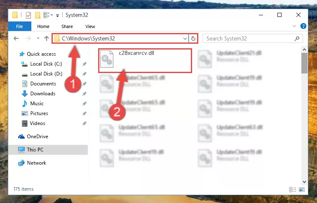Go back with the left arrow
This screenshot has width=317, height=203.
(x=16, y=38)
